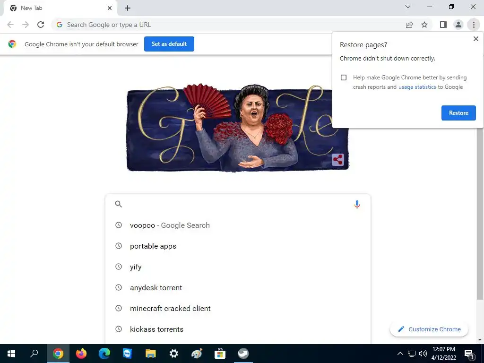Select the kickass torrents suggestion
Image resolution: width=484 pixels, height=363 pixels.
click(x=238, y=329)
